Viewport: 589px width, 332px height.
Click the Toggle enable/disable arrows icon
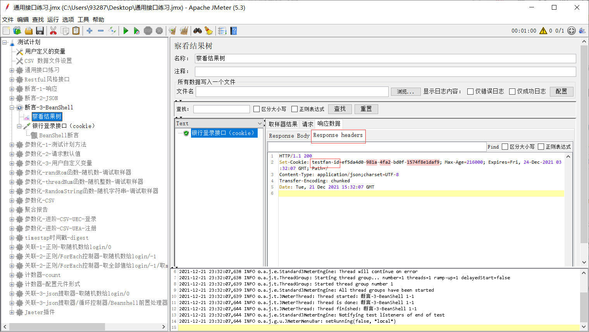pos(112,31)
